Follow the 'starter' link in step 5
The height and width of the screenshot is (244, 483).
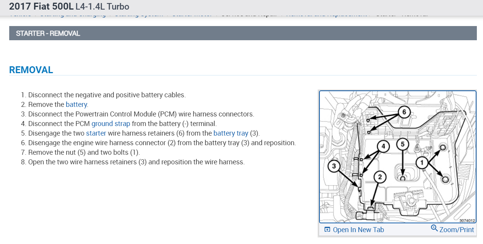click(x=96, y=133)
